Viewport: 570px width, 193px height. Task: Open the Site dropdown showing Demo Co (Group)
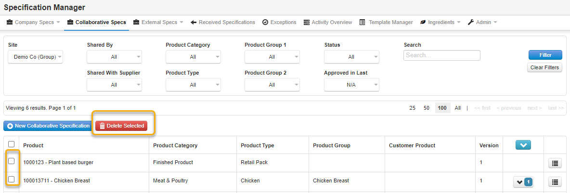pos(36,57)
